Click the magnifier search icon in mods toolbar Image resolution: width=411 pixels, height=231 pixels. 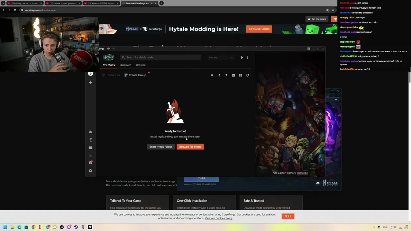tap(212, 75)
